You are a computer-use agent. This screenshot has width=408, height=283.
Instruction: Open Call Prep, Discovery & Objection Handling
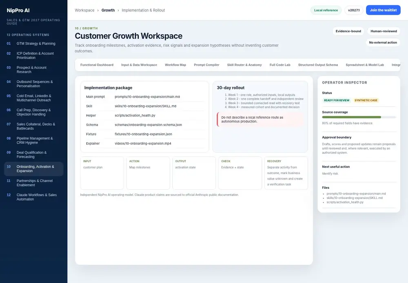coord(33,112)
